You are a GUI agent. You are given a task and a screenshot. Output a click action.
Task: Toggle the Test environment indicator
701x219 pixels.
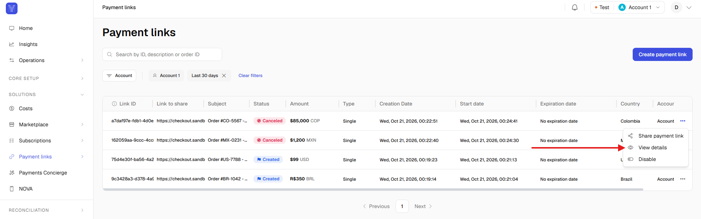[602, 7]
